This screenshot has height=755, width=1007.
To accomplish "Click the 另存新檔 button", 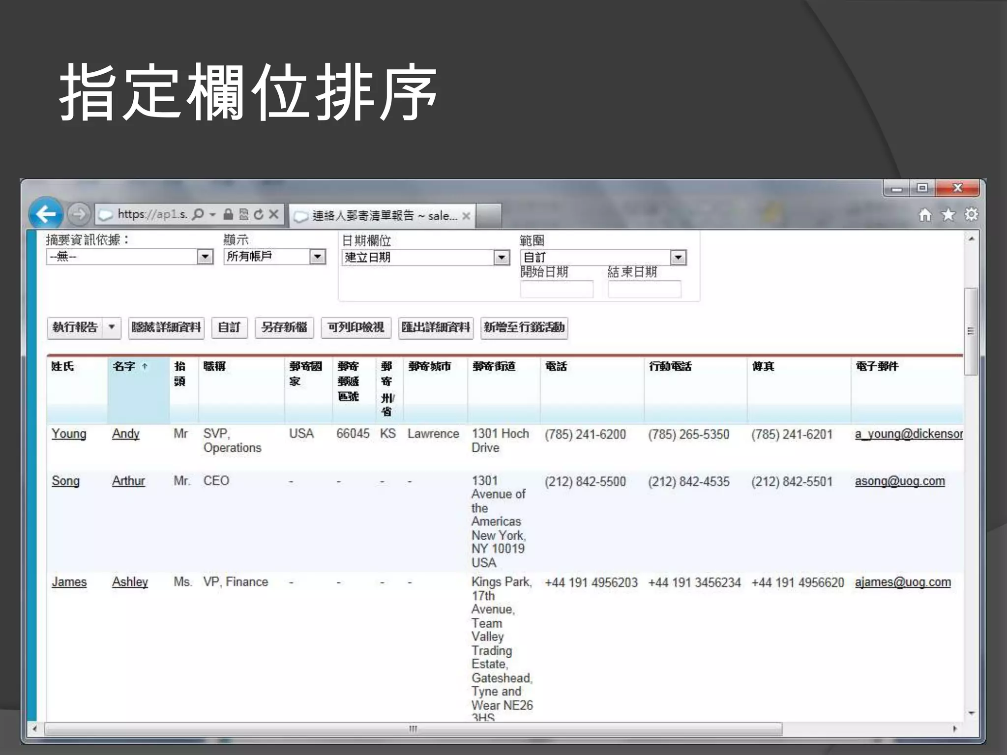I will (x=284, y=327).
